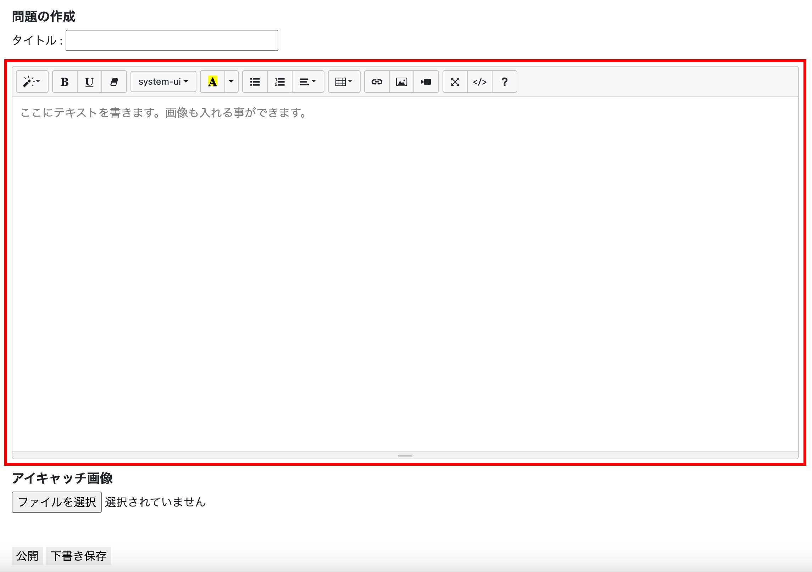The width and height of the screenshot is (812, 572).
Task: Click the タイトル input field
Action: (x=172, y=40)
